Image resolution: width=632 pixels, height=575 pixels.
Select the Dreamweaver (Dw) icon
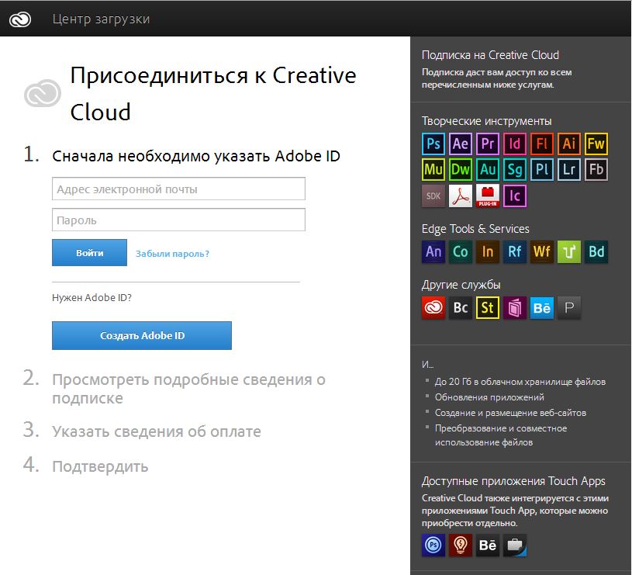coord(461,169)
